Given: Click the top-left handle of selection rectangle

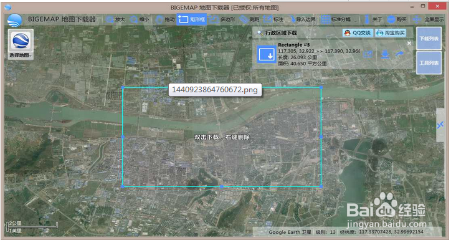Looking at the screenshot, I should (123, 87).
